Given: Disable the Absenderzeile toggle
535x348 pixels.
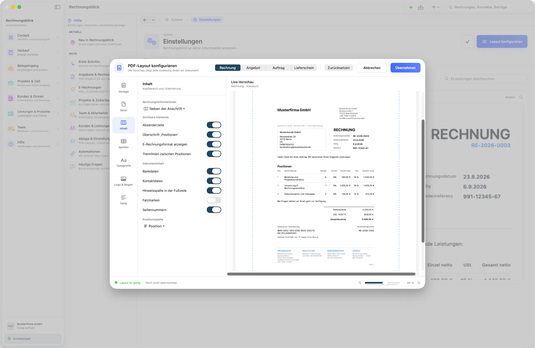Looking at the screenshot, I should 214,125.
